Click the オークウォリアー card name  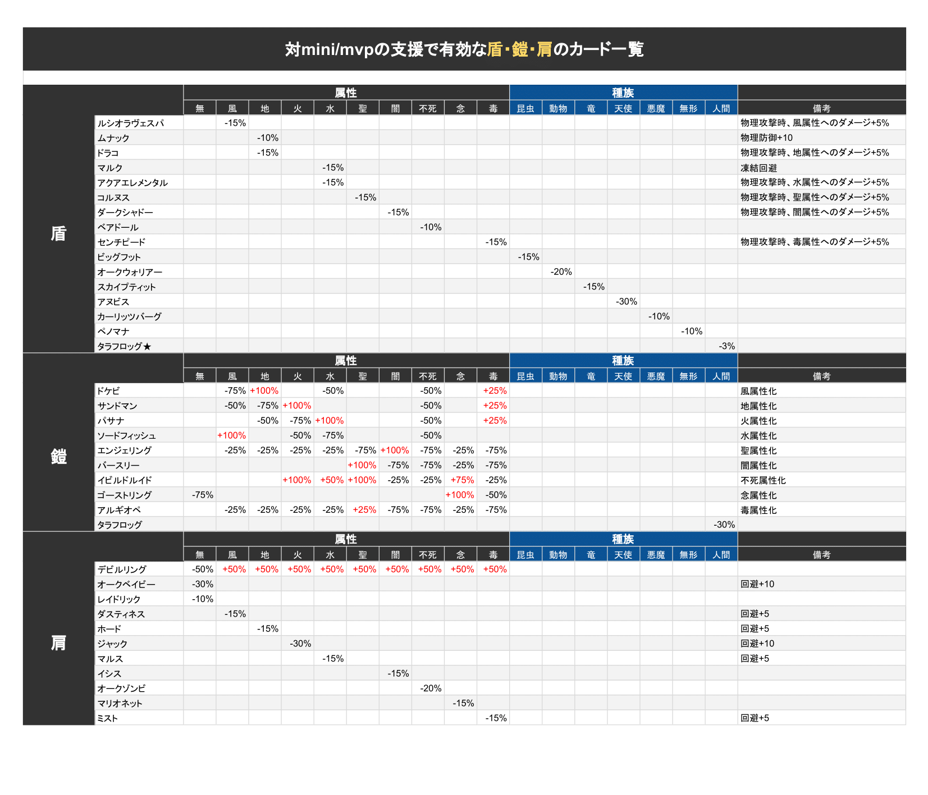(130, 272)
